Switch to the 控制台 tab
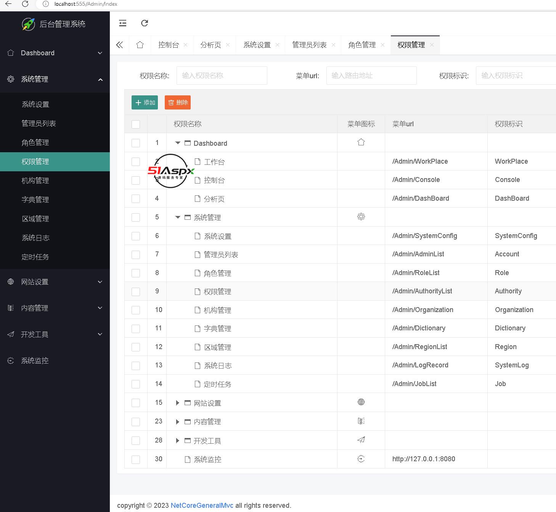Viewport: 556px width, 512px height. pos(169,45)
